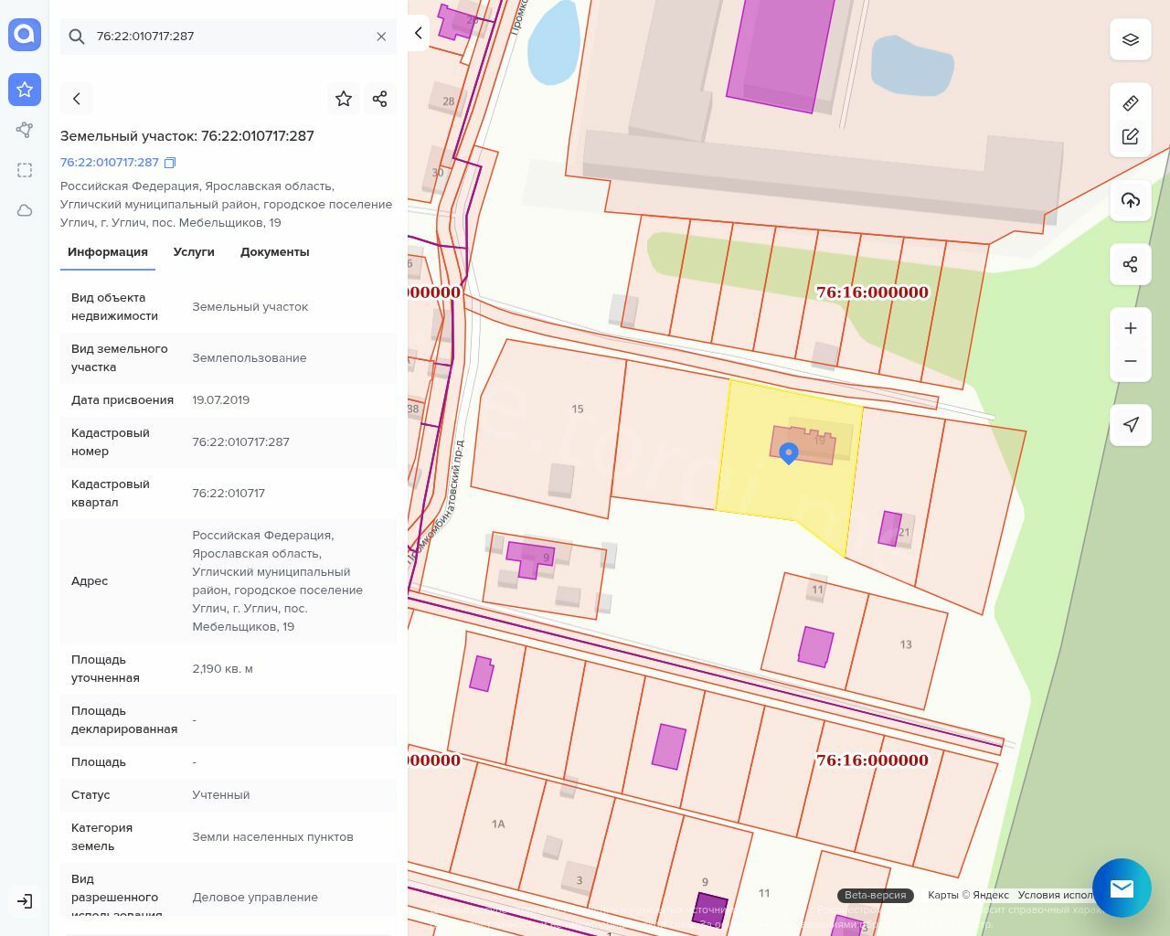The height and width of the screenshot is (936, 1170).
Task: Open the map layers panel
Action: (1130, 40)
